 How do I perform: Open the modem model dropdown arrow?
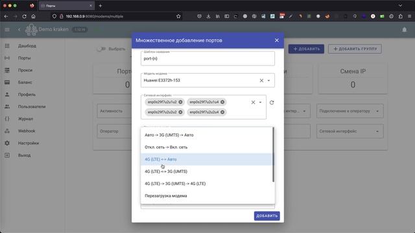pyautogui.click(x=268, y=80)
